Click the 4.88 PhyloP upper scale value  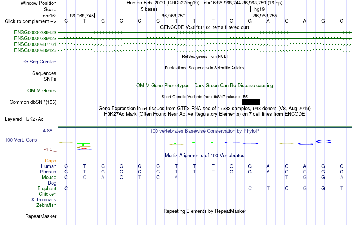[47, 131]
